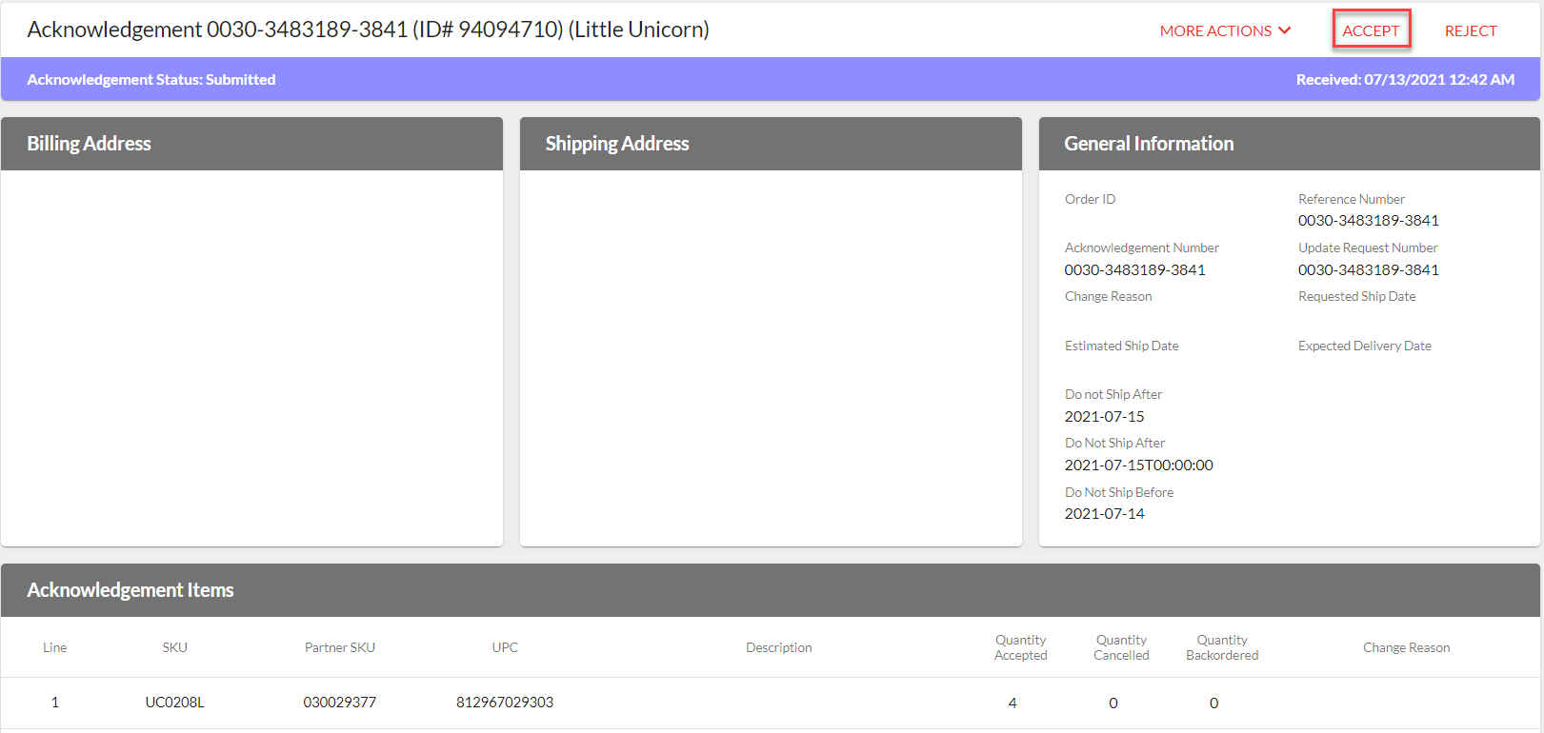Click the Quantity Backordered column header
Viewport: 1544px width, 733px height.
(1222, 647)
